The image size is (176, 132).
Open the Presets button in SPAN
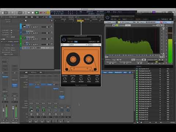(109, 22)
